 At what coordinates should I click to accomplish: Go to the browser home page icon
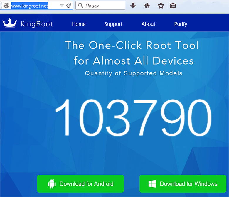tap(147, 6)
